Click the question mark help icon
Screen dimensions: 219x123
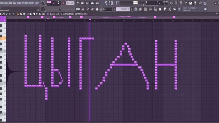(185, 3)
